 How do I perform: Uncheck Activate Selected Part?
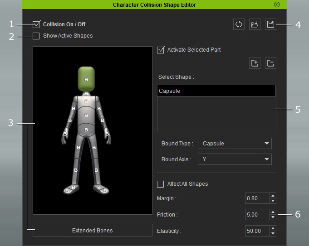click(161, 50)
